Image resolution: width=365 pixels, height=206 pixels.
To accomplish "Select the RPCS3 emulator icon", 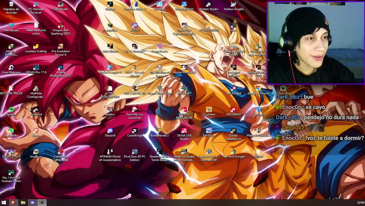I will pos(135,27).
